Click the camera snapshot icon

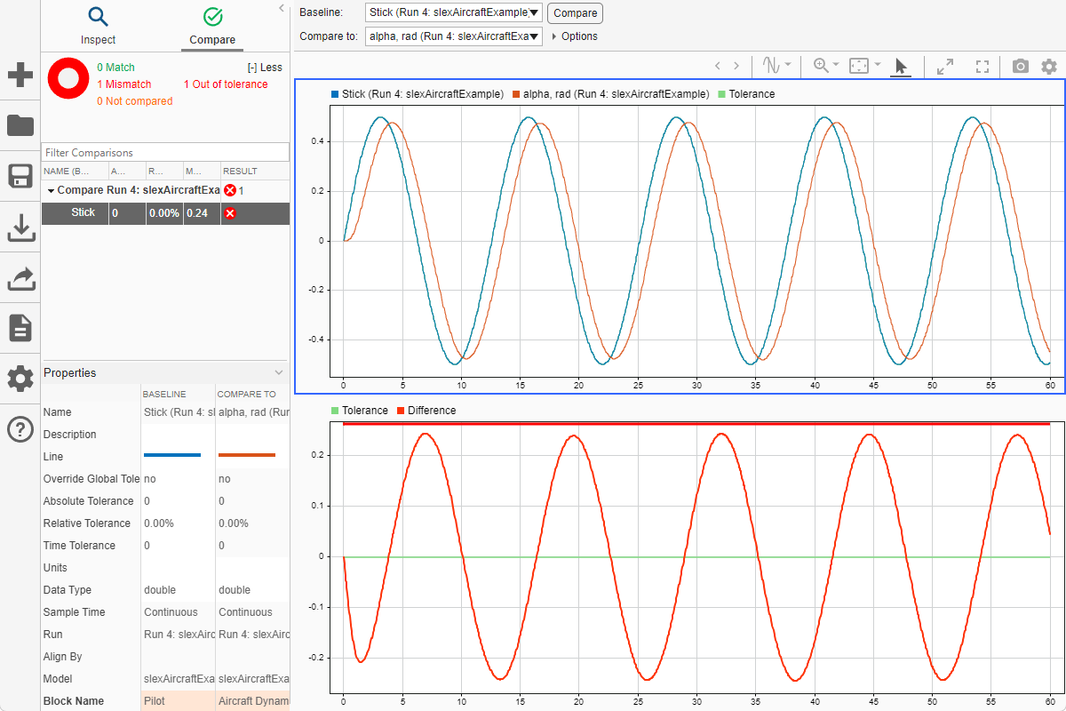(x=1019, y=65)
